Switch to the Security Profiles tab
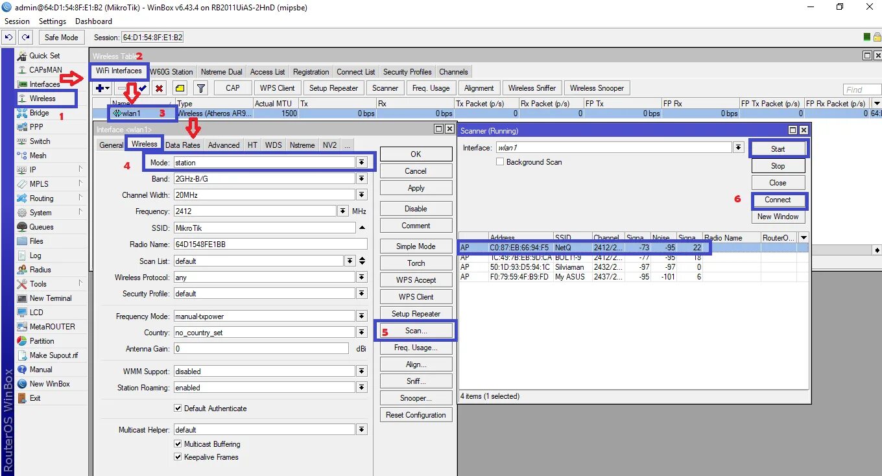882x476 pixels. click(407, 72)
